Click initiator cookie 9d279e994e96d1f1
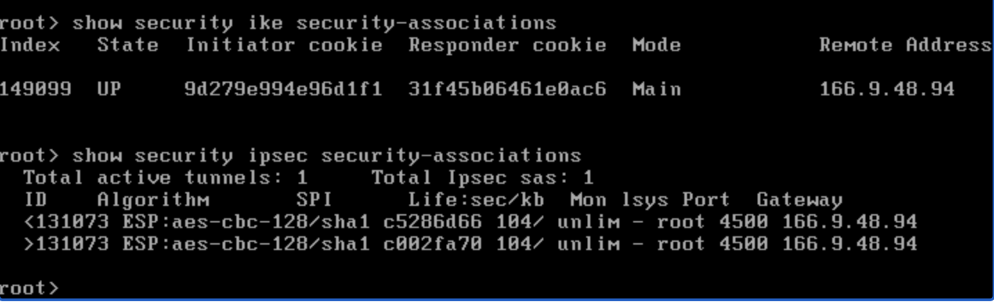Viewport: 994px width, 304px height. coord(283,89)
